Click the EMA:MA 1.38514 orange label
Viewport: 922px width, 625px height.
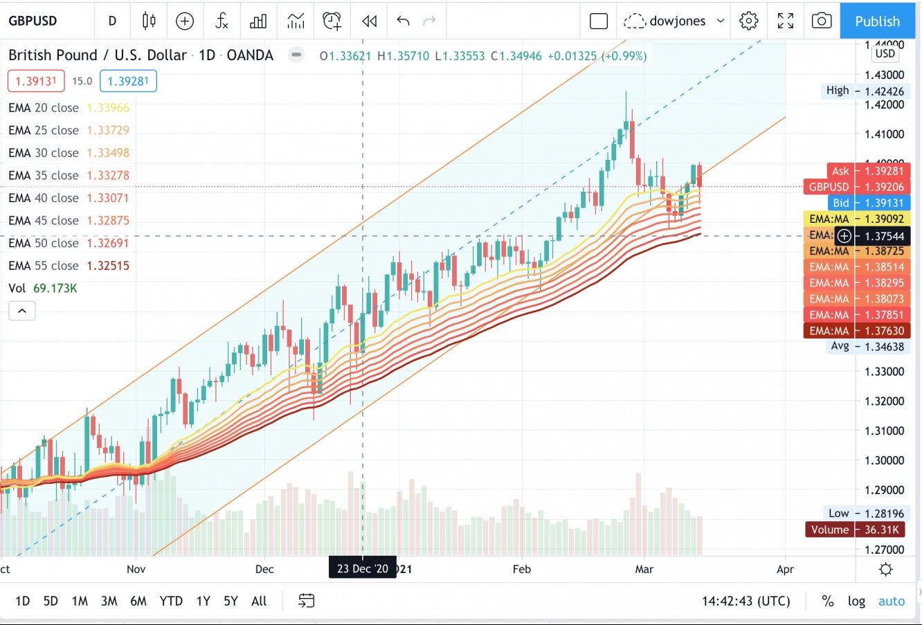click(x=857, y=267)
